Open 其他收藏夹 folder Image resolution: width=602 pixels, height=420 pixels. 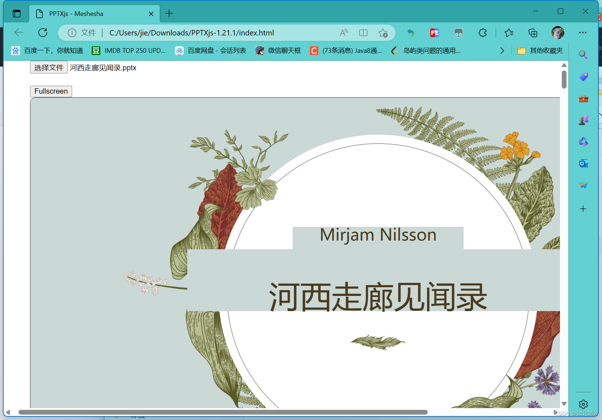(x=540, y=51)
